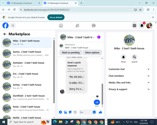Close the first Messenger tab
Image resolution: width=157 pixels, height=125 pixels.
(x=39, y=3)
